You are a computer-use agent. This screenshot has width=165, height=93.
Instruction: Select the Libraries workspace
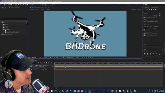coord(137,5)
